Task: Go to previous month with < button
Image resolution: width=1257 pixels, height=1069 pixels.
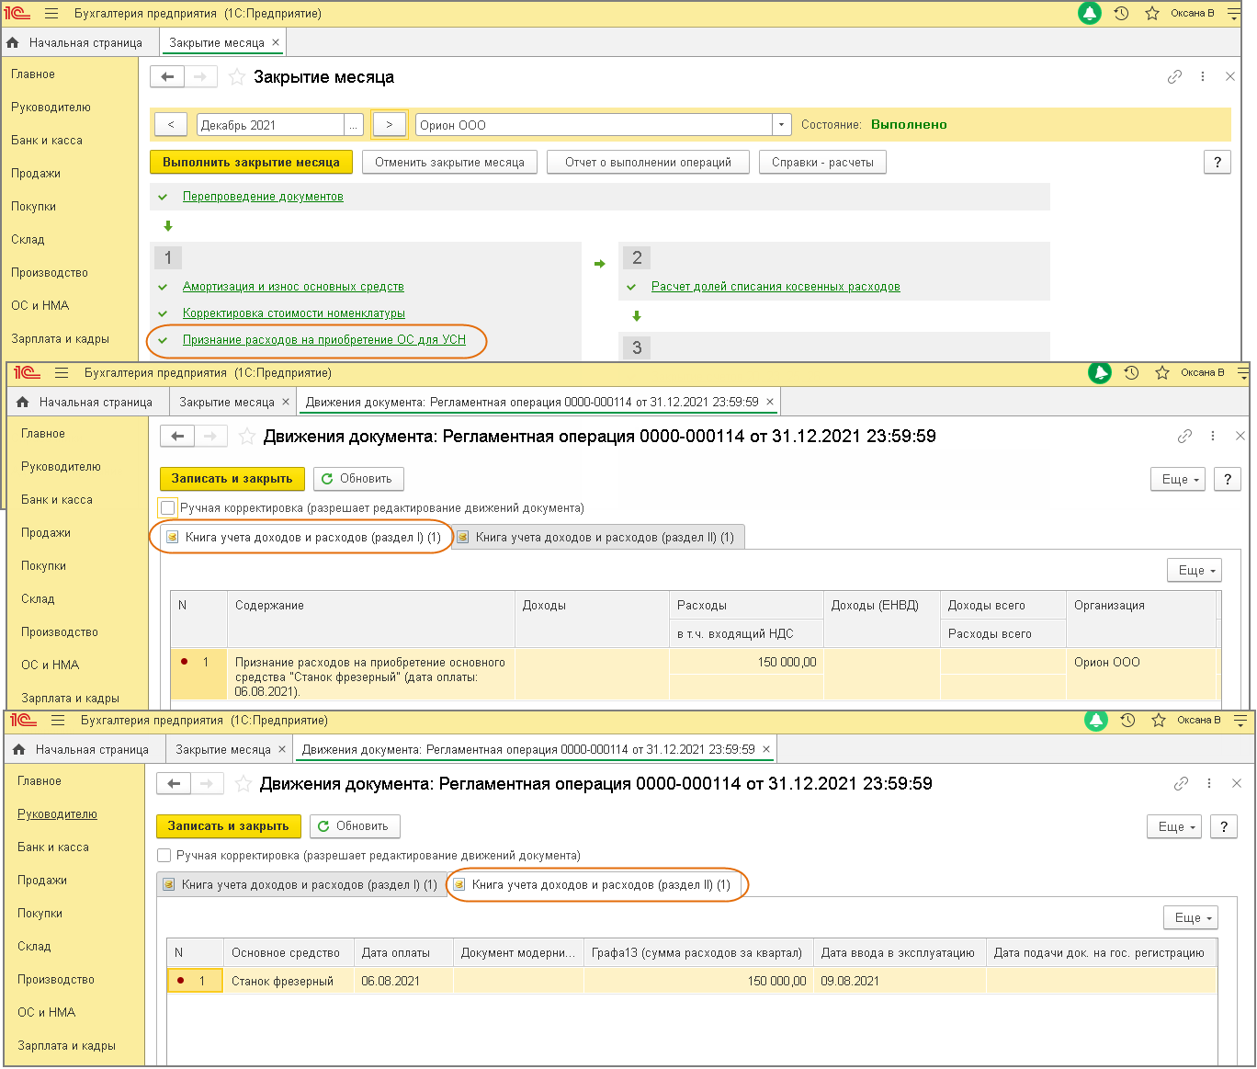Action: [171, 125]
